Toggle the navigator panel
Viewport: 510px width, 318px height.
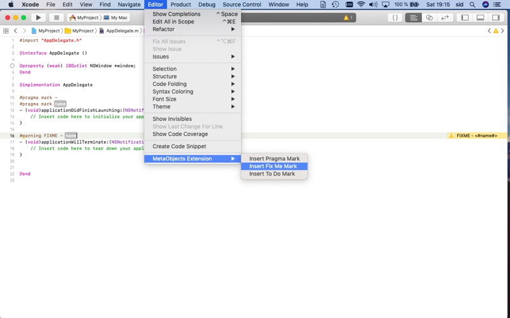465,18
